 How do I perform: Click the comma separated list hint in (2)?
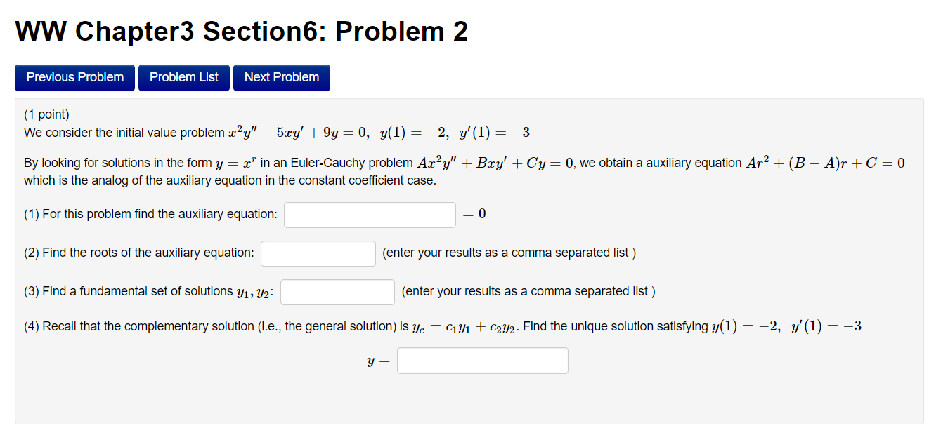point(509,253)
